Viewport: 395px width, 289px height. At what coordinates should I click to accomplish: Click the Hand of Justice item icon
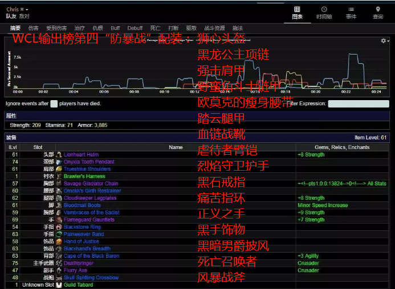click(x=59, y=241)
